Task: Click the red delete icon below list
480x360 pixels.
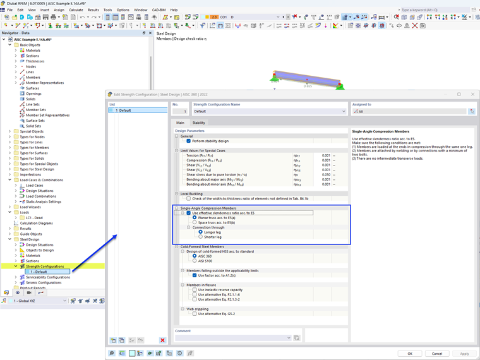Action: pyautogui.click(x=162, y=340)
